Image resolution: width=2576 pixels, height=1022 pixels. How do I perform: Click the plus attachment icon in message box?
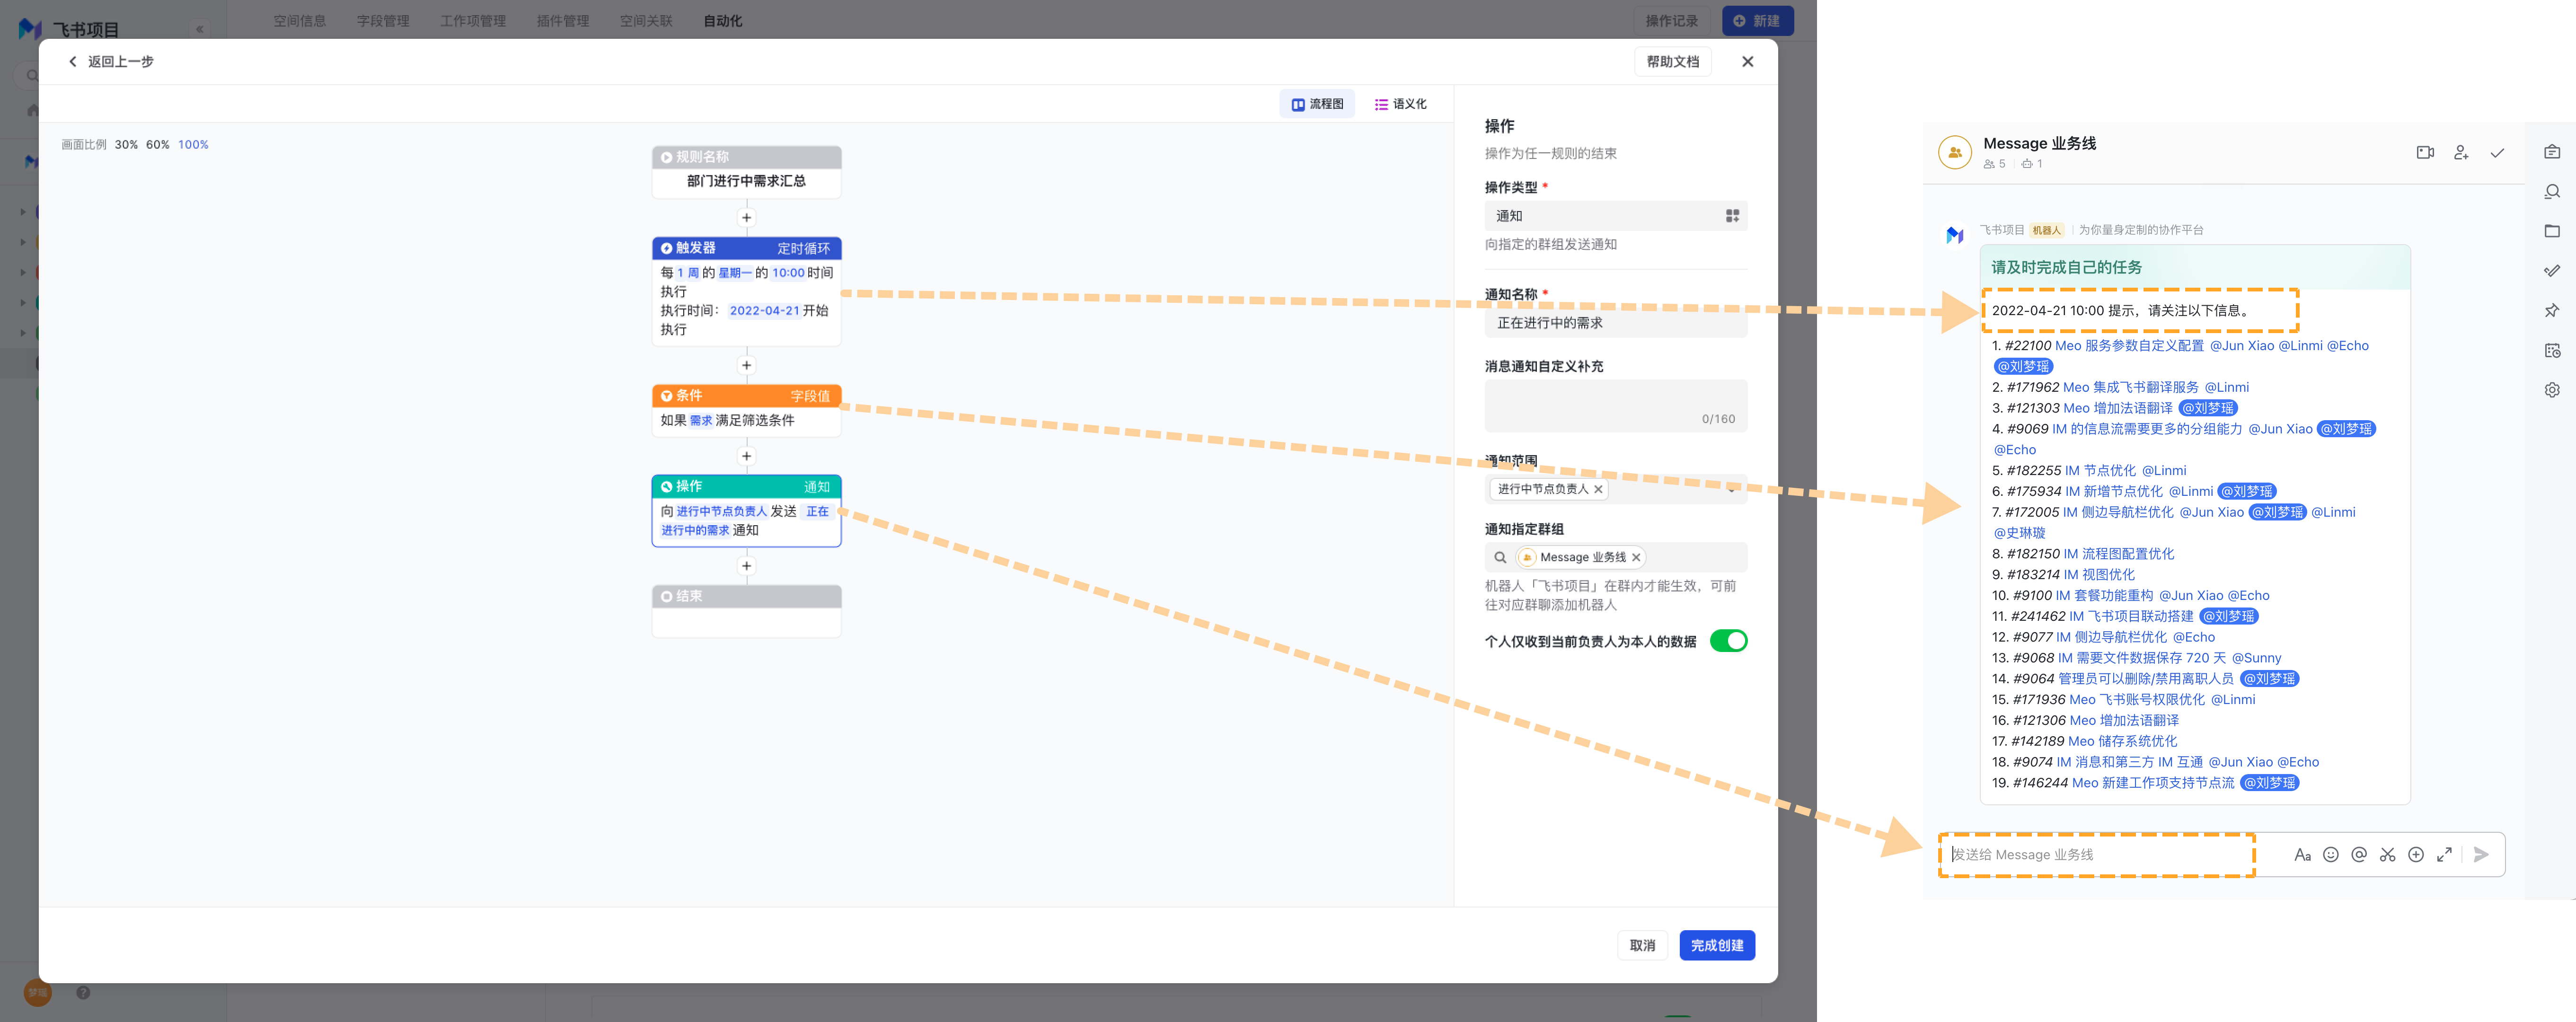pyautogui.click(x=2416, y=855)
